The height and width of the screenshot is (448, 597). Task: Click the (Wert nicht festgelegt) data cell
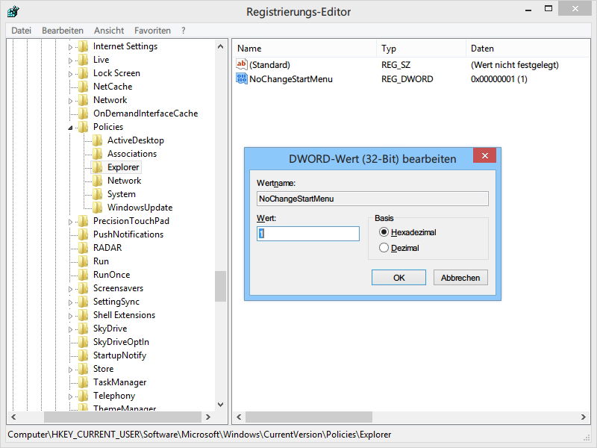click(x=514, y=65)
